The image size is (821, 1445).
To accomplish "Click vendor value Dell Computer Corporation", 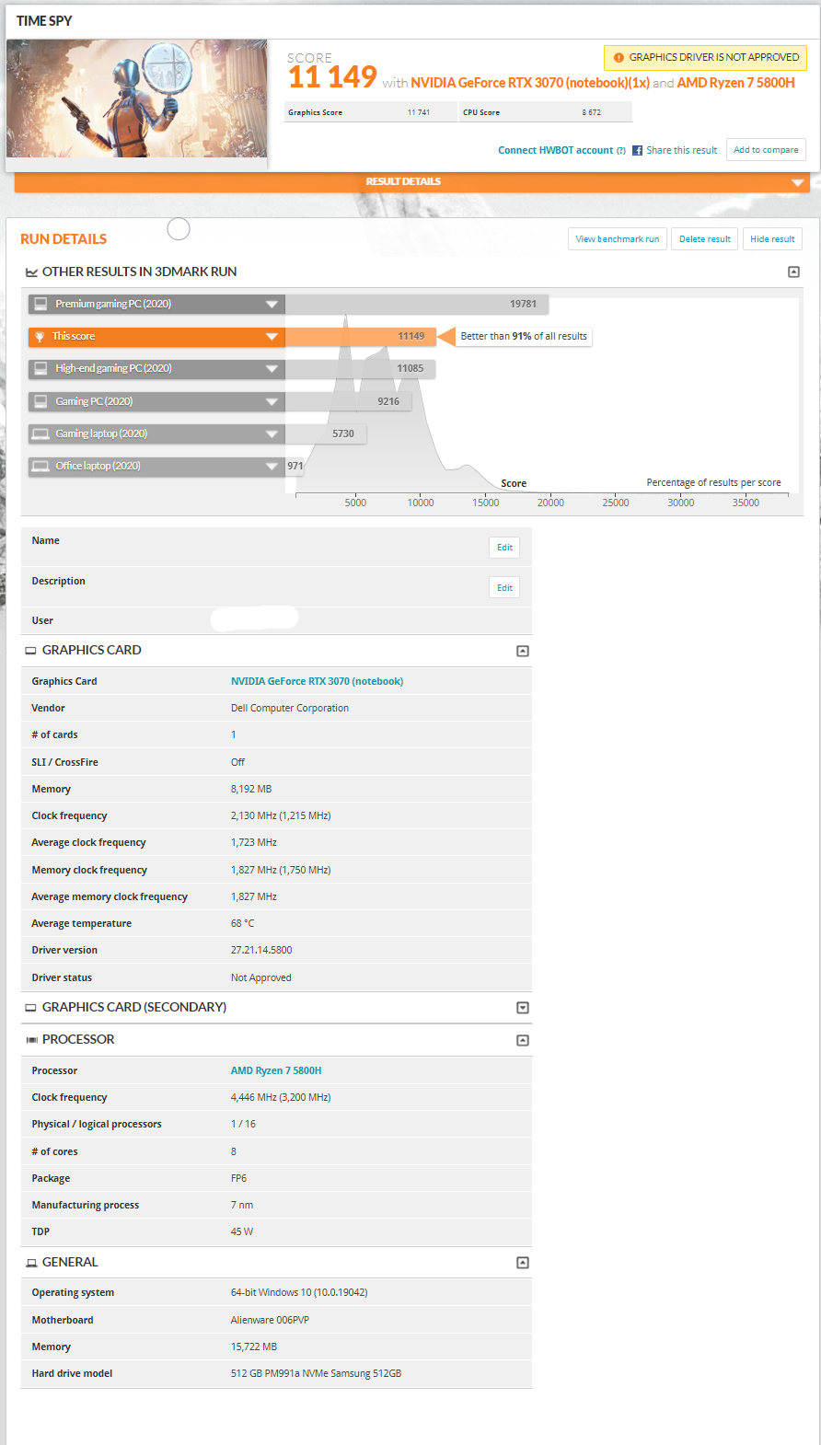I will tap(290, 708).
